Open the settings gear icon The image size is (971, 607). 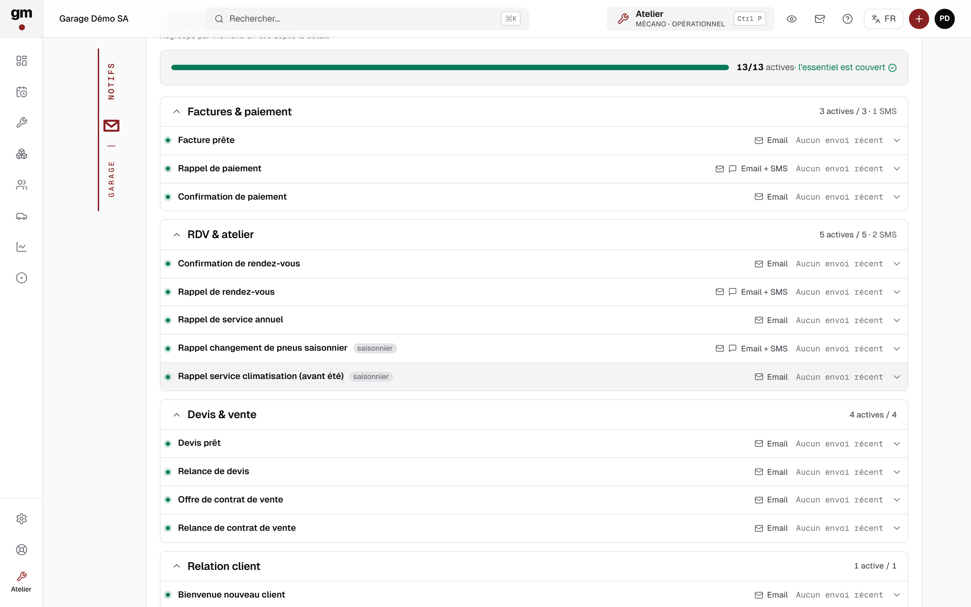click(x=21, y=519)
